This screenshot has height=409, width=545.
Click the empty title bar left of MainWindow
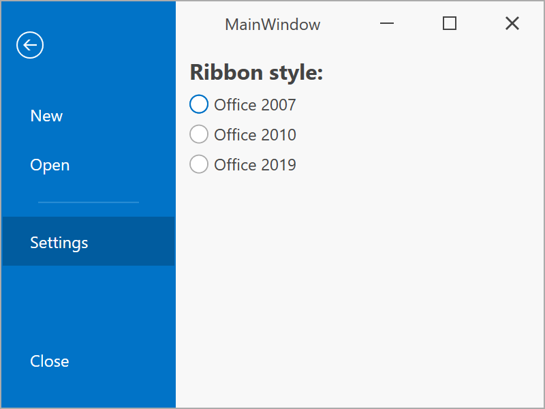click(199, 25)
